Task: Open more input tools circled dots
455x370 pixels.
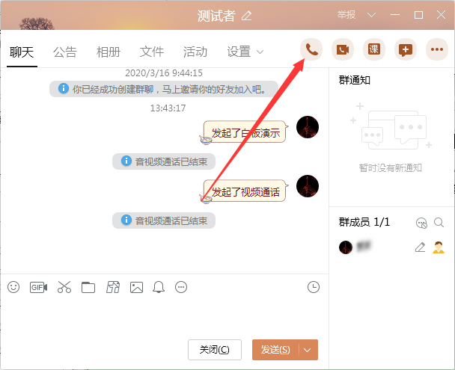Action: (x=181, y=287)
